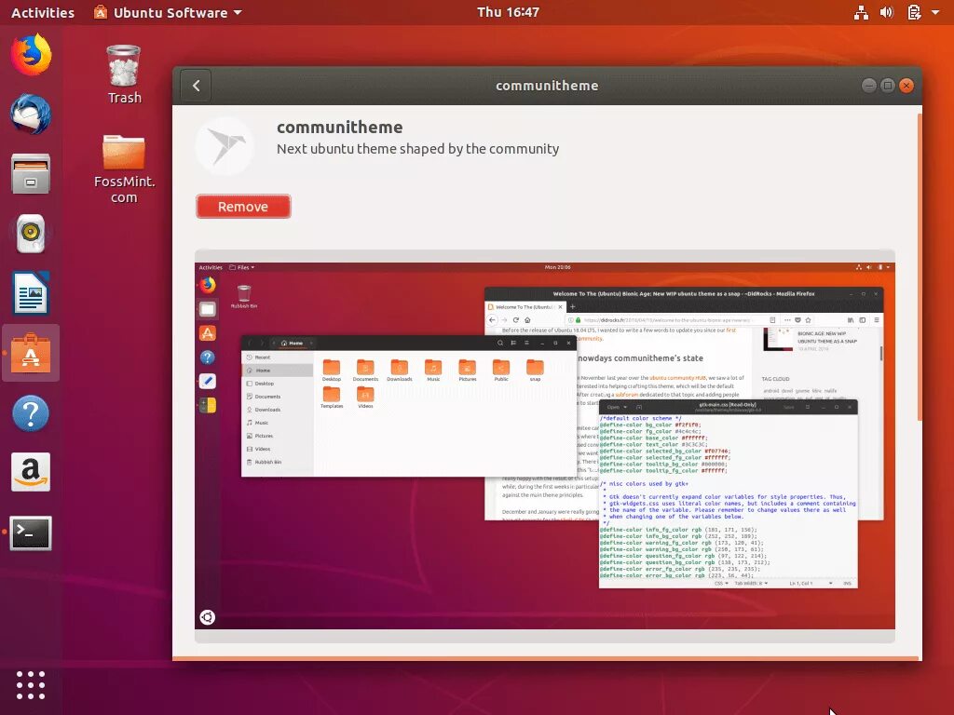
Task: Close the communitheme window
Action: pyautogui.click(x=906, y=86)
